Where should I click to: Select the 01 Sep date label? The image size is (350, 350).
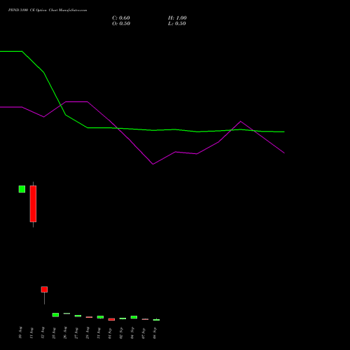click(x=110, y=333)
